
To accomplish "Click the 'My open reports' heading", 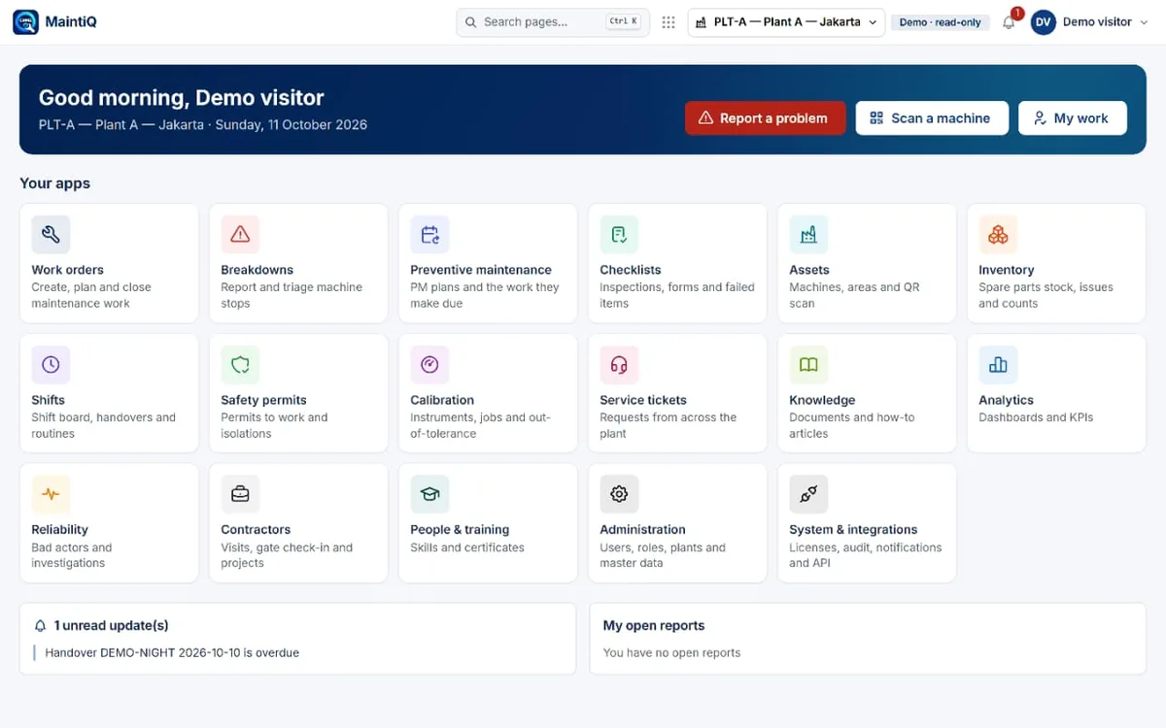I will point(654,626).
